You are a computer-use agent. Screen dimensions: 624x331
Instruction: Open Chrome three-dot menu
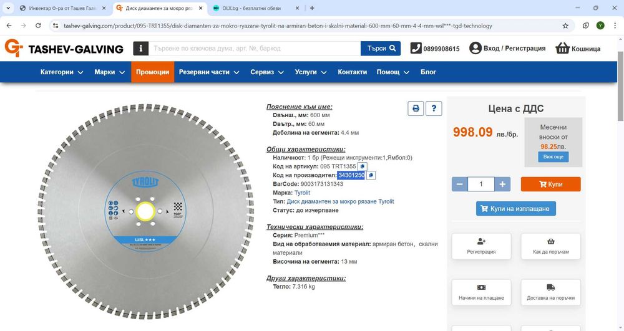coord(615,26)
